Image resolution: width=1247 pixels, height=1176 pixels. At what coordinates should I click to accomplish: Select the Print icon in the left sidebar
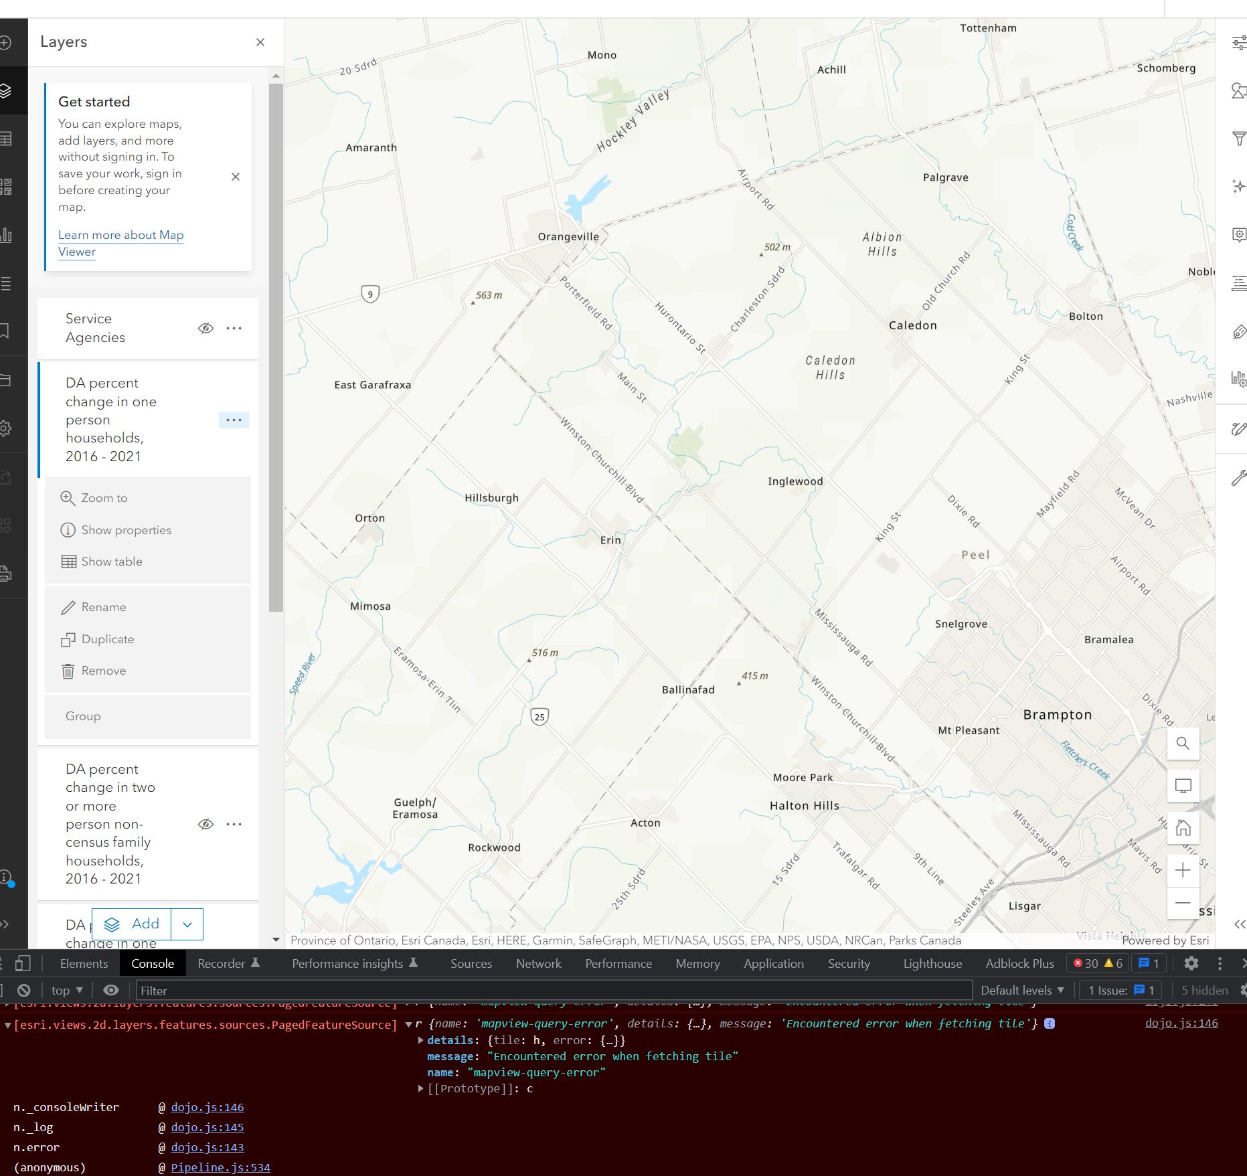[x=9, y=574]
